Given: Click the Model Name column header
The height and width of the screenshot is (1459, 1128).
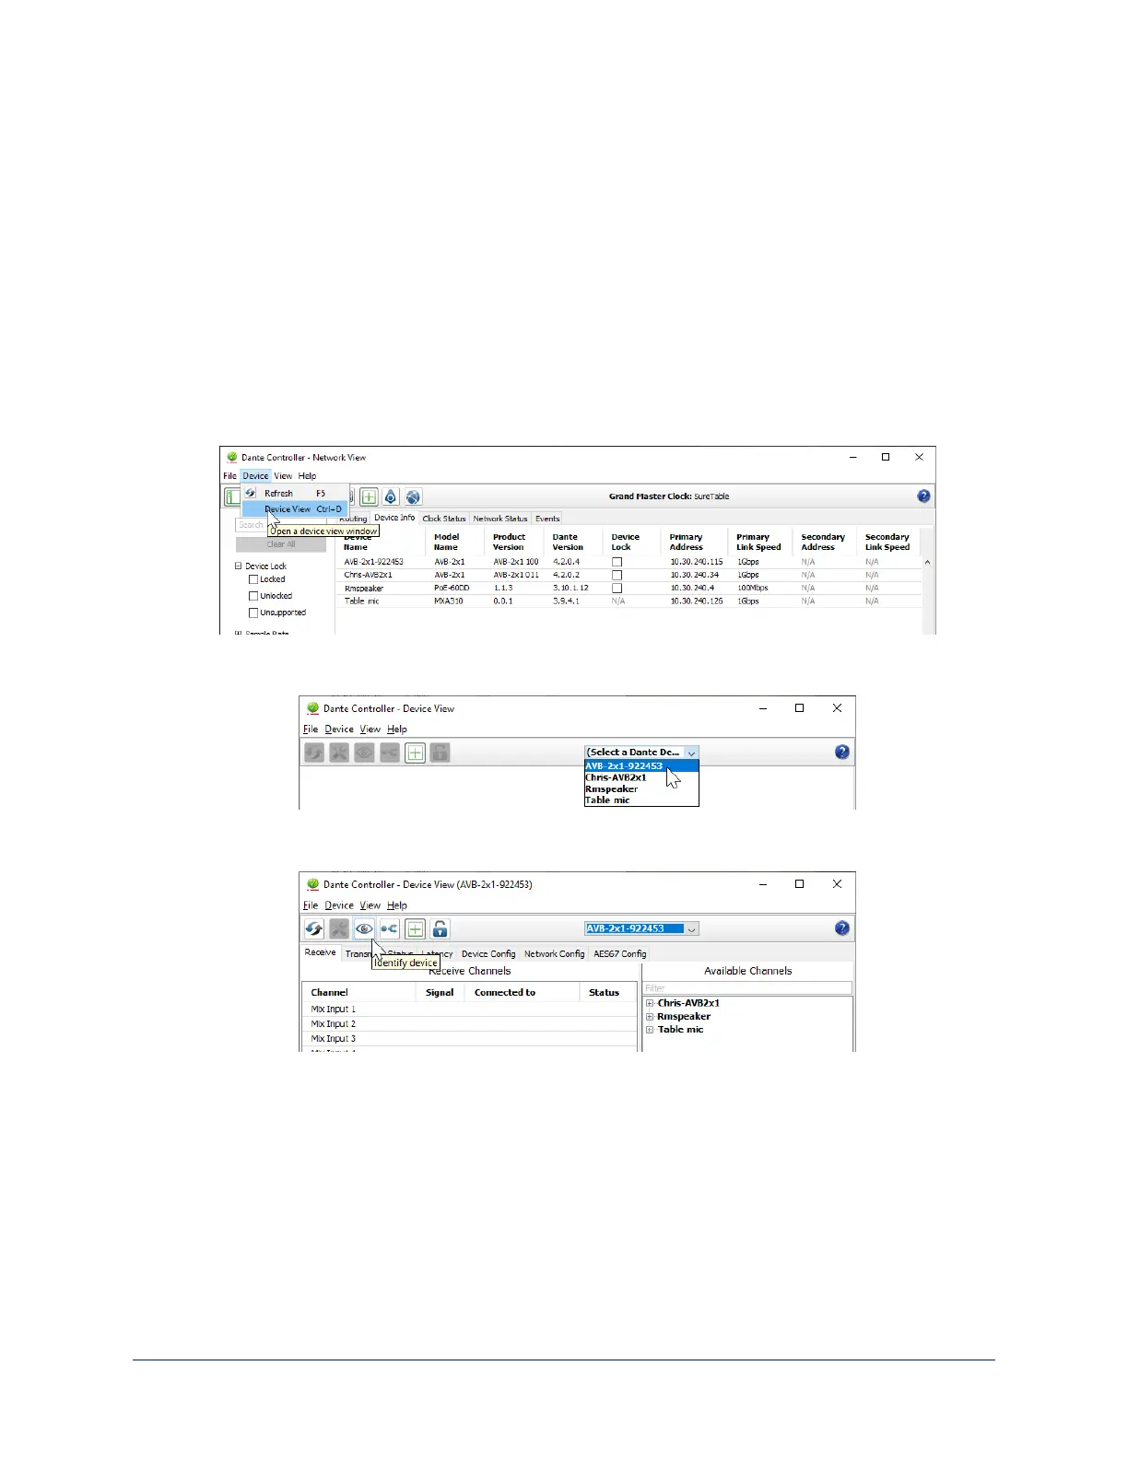Looking at the screenshot, I should tap(456, 542).
